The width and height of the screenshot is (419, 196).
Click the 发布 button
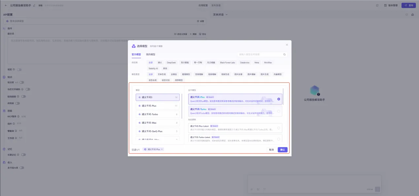(x=409, y=5)
